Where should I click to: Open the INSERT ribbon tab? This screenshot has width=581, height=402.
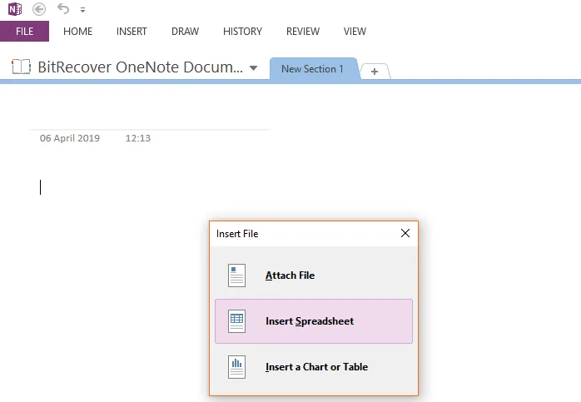[x=132, y=32]
